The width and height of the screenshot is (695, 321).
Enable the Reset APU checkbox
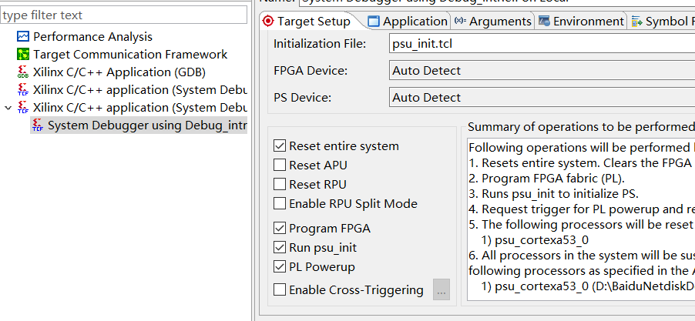click(x=280, y=166)
